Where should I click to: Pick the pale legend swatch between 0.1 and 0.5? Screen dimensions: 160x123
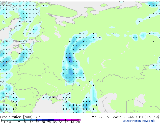pos(4,120)
